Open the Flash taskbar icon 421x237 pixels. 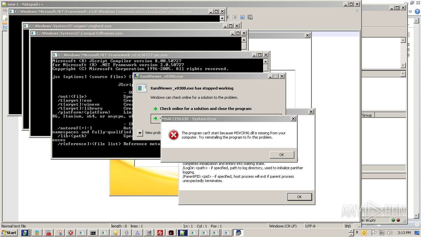(171, 233)
